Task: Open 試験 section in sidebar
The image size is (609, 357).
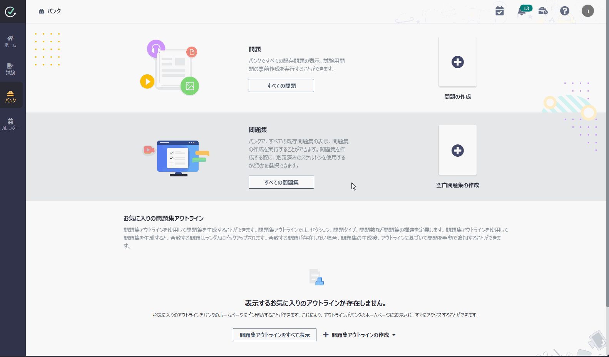Action: (10, 69)
